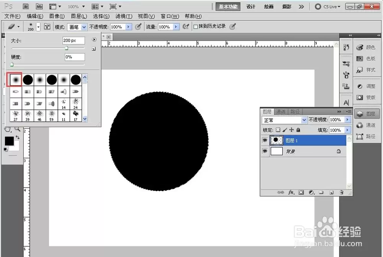Toggle lock position in Layers panel
The width and height of the screenshot is (383, 257).
point(291,130)
